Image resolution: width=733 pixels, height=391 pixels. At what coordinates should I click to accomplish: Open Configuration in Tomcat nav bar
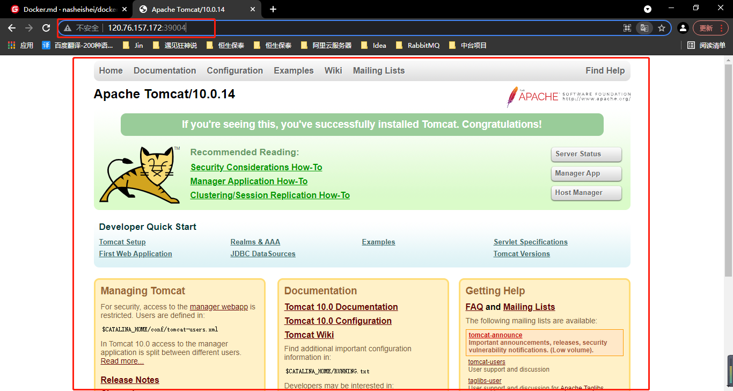point(235,71)
